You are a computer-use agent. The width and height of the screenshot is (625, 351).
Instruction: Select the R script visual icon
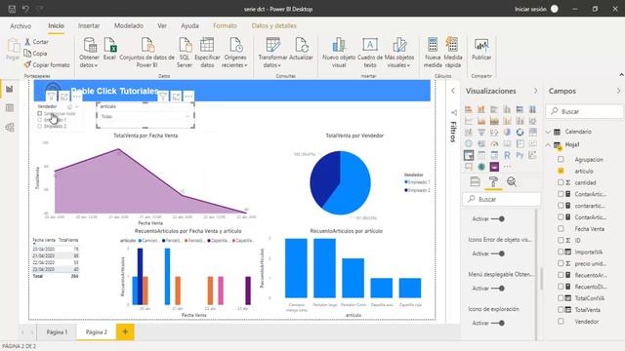[x=507, y=155]
